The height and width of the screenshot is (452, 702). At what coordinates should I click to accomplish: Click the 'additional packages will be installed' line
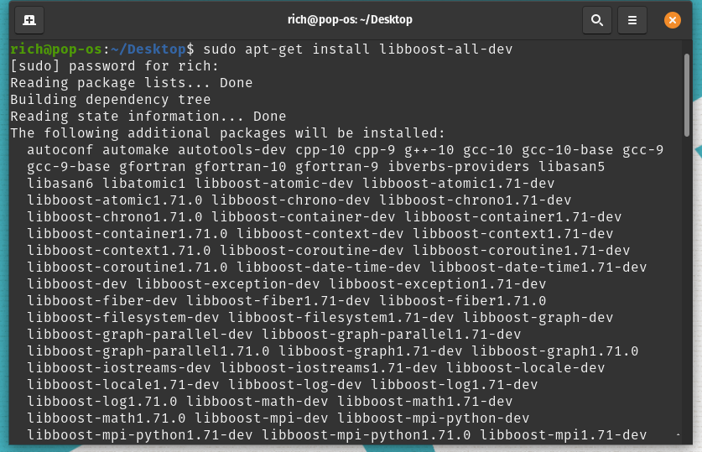pyautogui.click(x=227, y=133)
